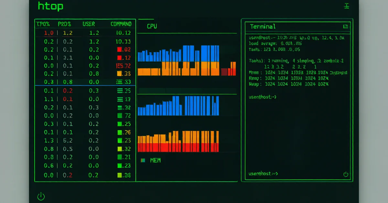Click the yellow-green square beside .32
Screen dimensions: 388x203
coord(120,149)
